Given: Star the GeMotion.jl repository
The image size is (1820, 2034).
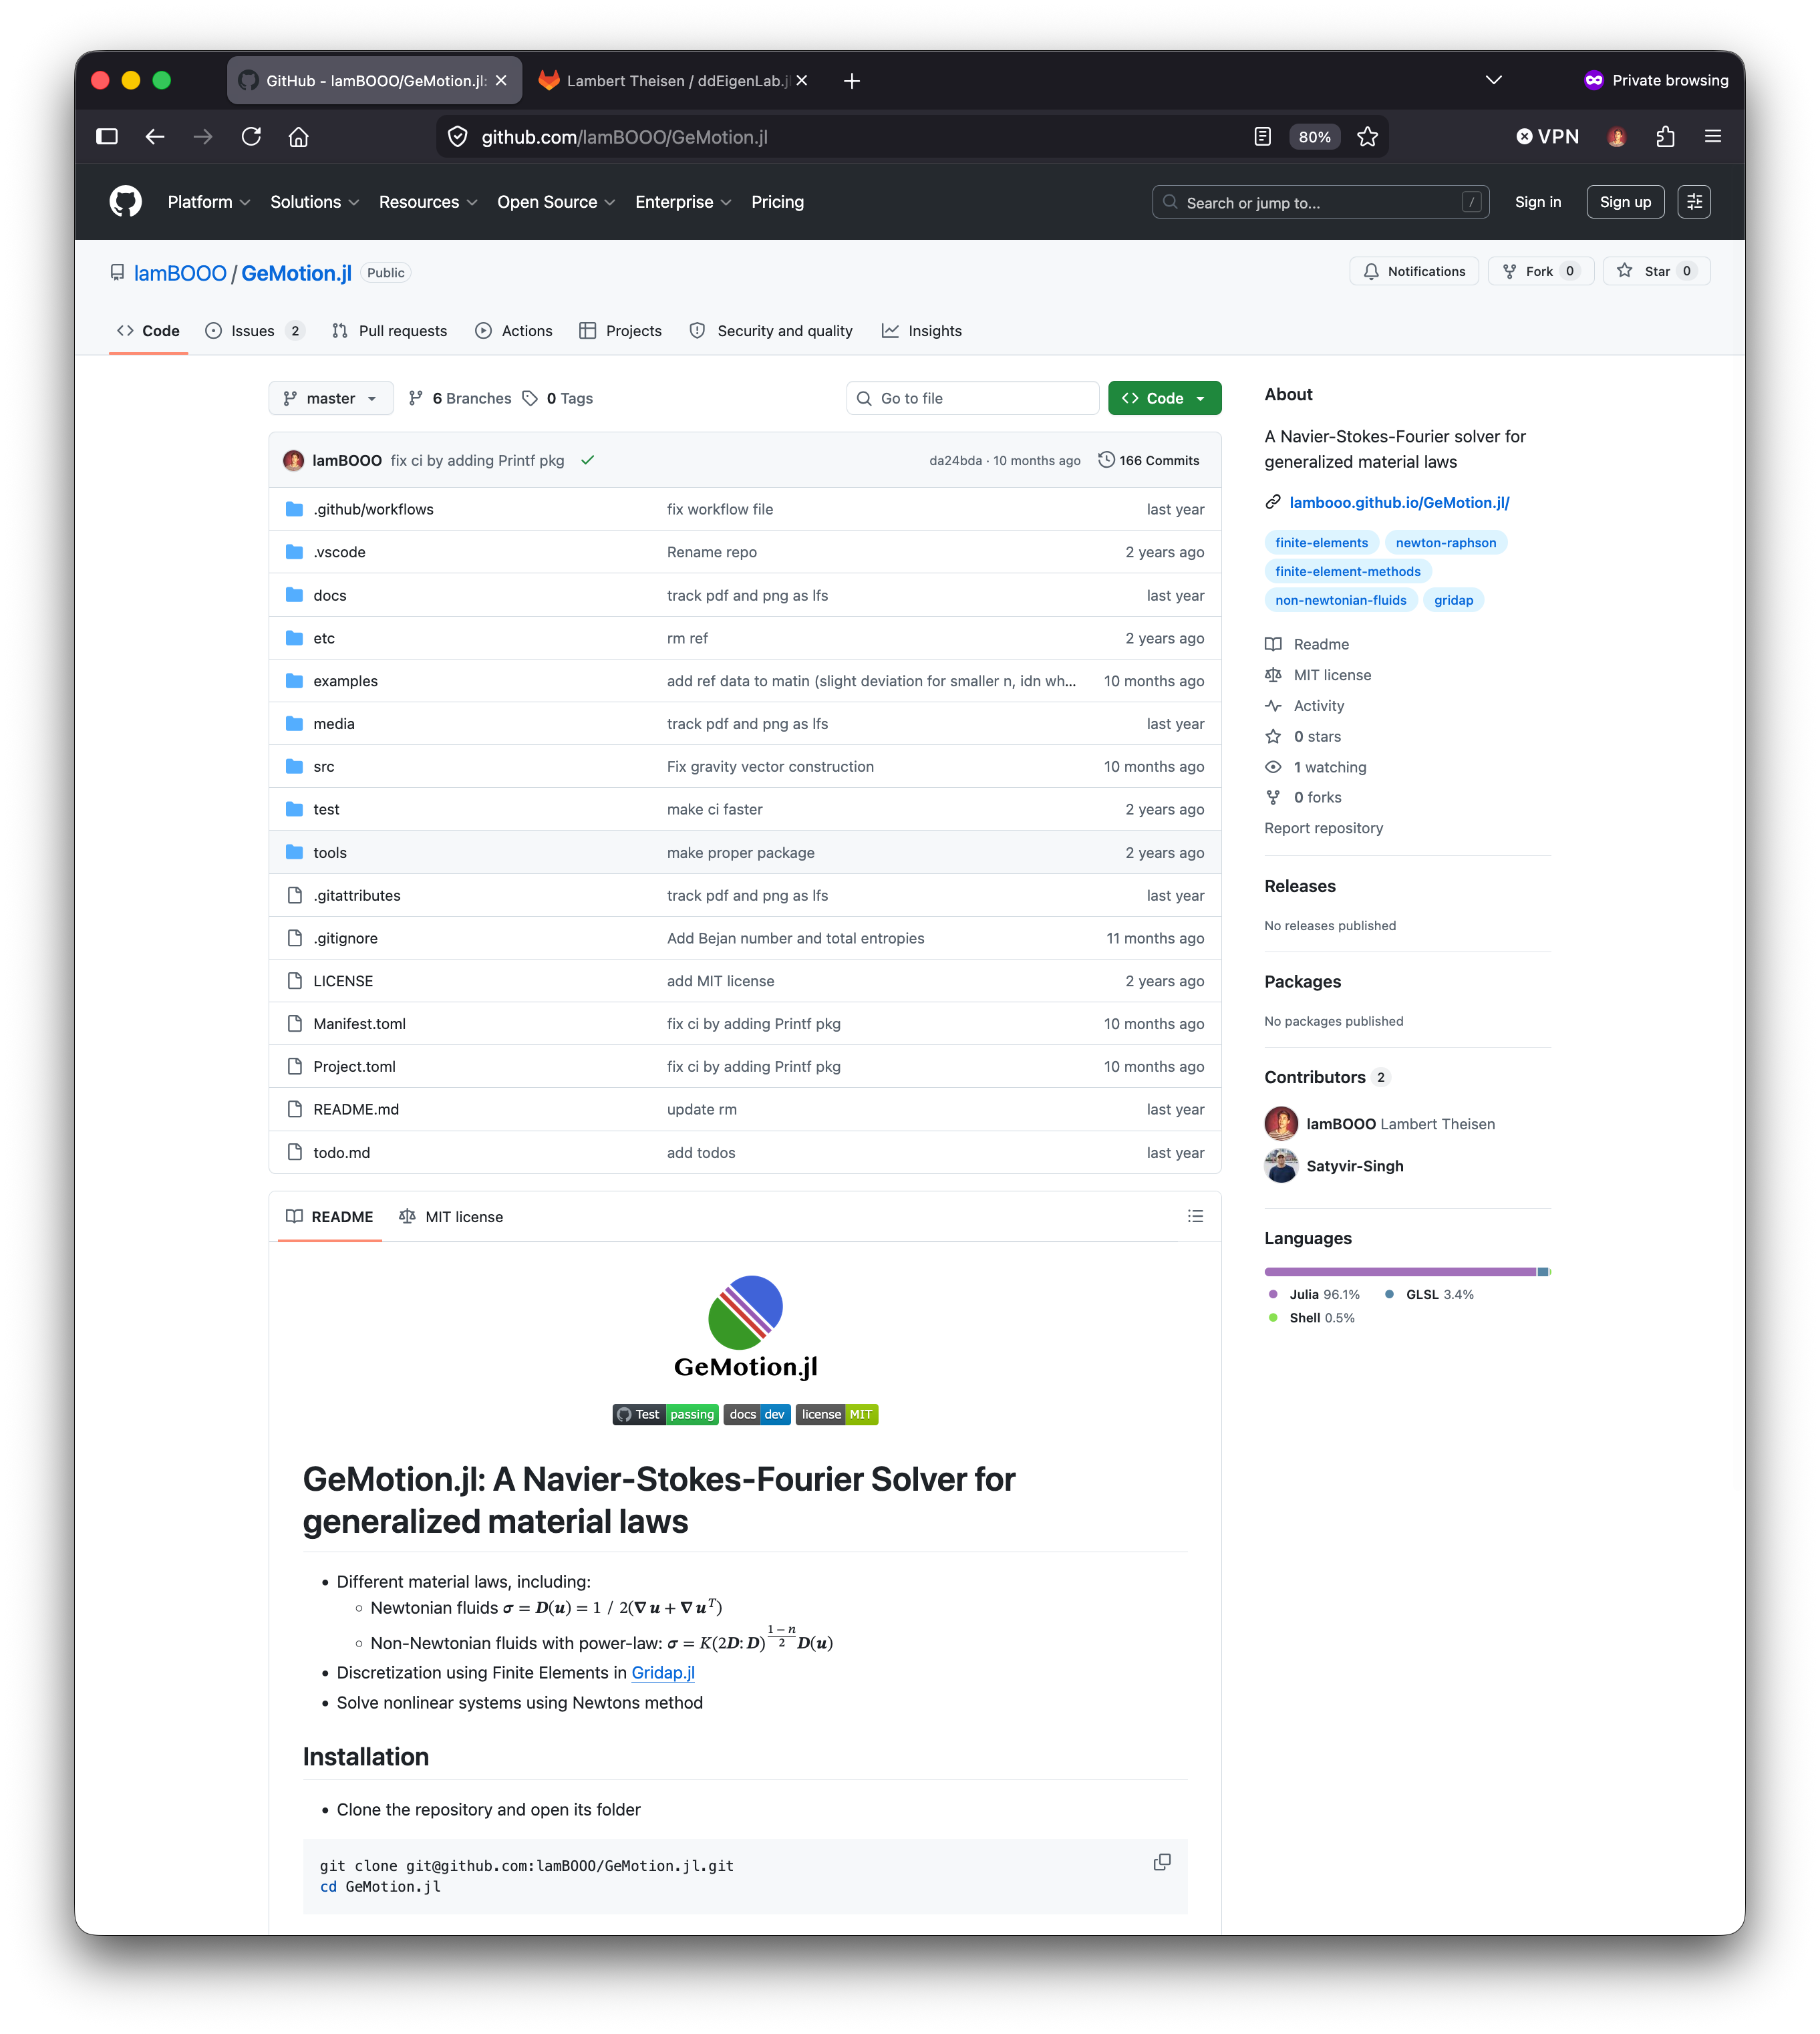Looking at the screenshot, I should [1657, 271].
